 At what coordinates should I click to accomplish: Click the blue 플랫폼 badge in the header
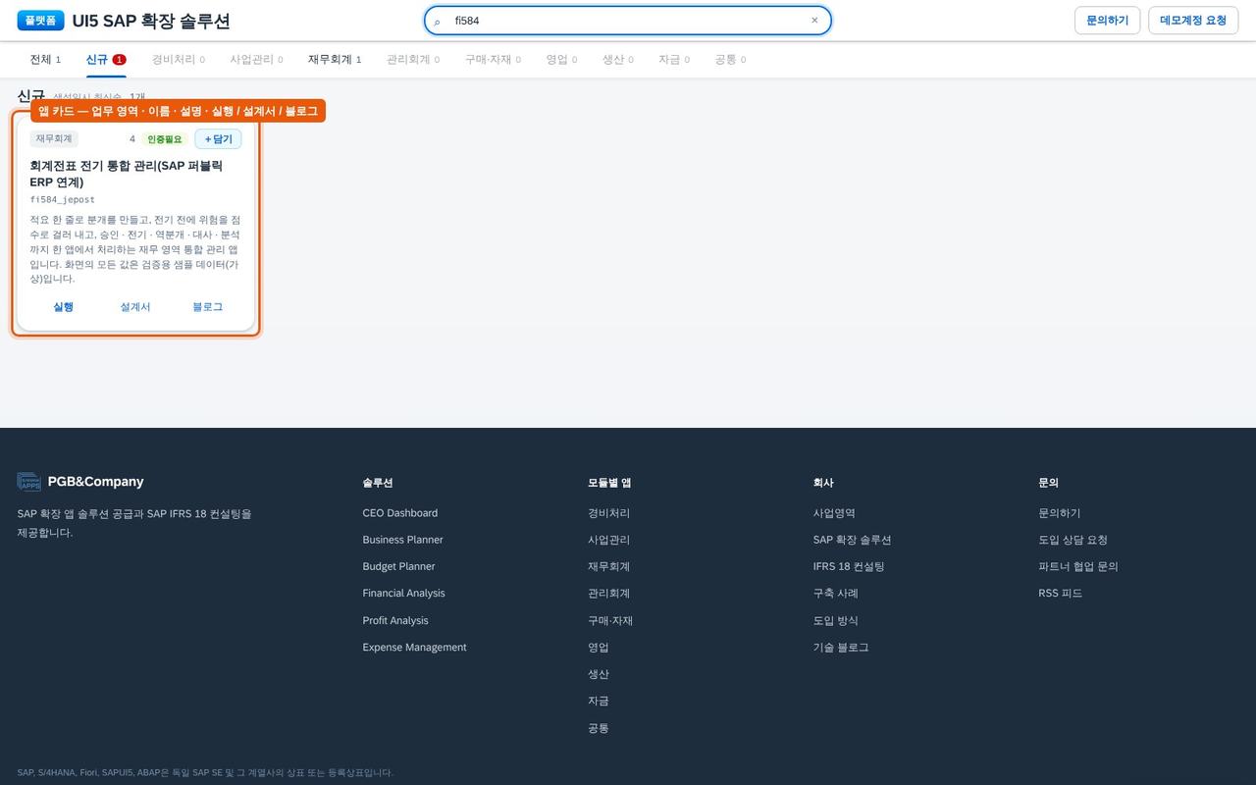point(40,21)
